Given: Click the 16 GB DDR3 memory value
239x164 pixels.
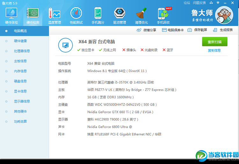Looking at the screenshot, I should point(111,97).
